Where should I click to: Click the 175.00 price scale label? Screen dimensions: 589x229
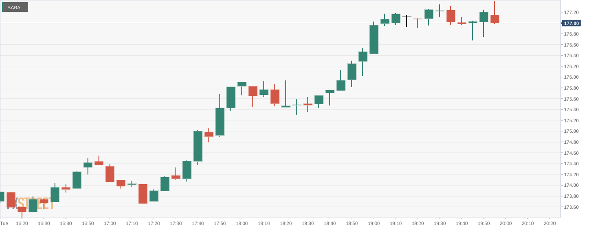click(571, 131)
